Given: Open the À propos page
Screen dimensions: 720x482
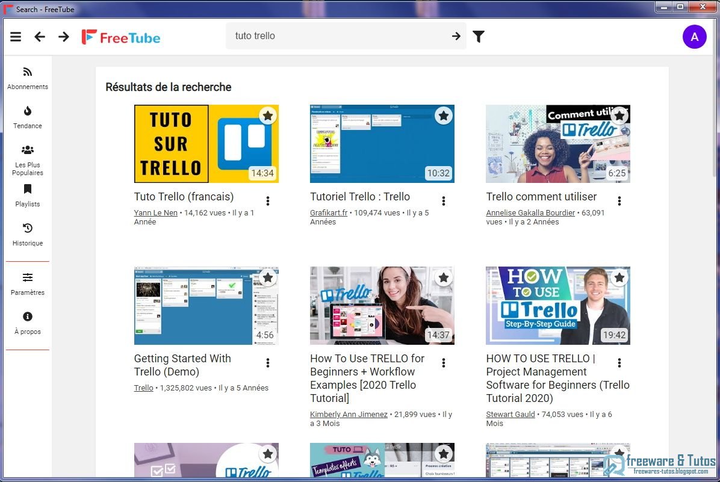Looking at the screenshot, I should pos(27,322).
